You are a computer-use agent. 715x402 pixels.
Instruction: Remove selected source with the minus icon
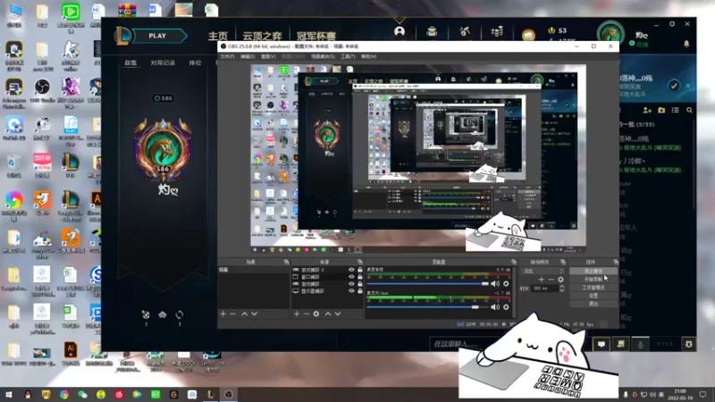coord(307,314)
